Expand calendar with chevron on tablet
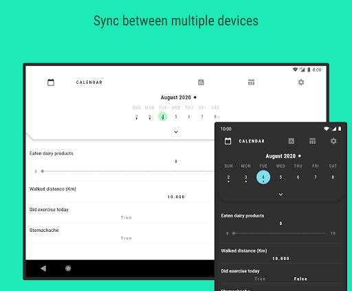352x291 pixels. 176,132
